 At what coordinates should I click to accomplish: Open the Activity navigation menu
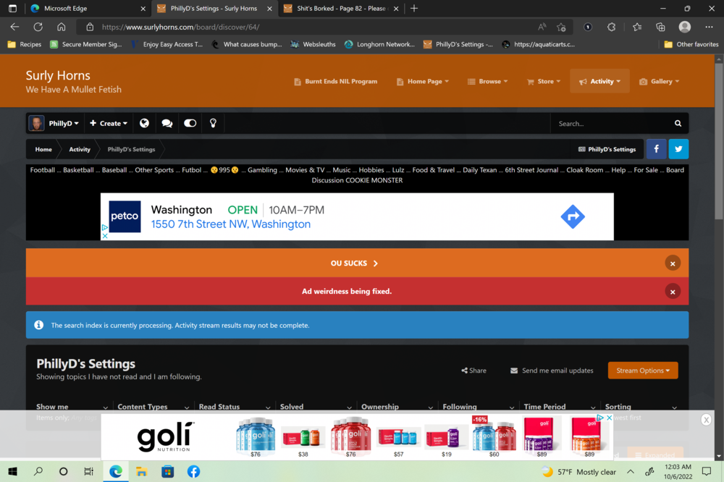point(599,82)
